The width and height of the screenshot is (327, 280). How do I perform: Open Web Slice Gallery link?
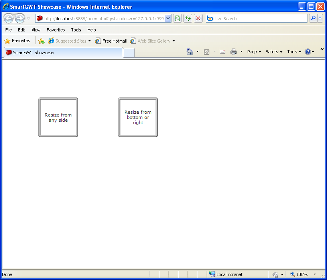(151, 41)
